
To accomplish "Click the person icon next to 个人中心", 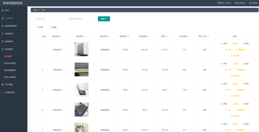I will coord(3,18).
